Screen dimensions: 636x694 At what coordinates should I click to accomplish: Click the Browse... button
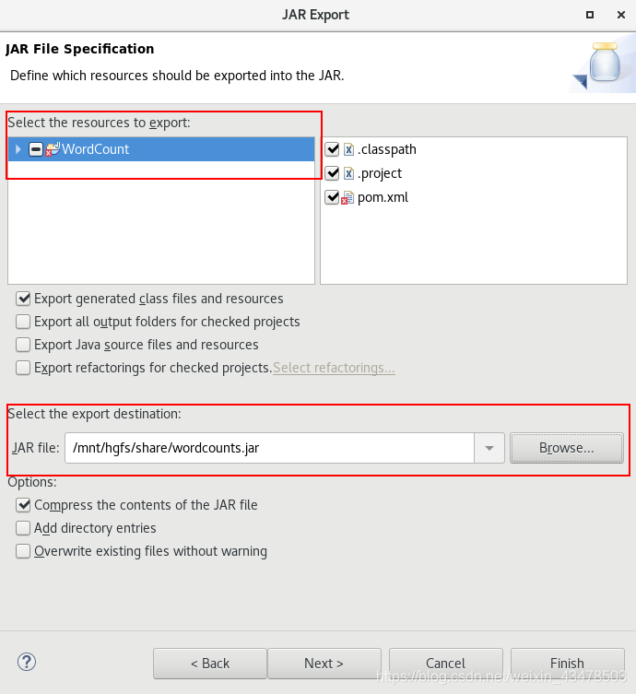(x=567, y=448)
